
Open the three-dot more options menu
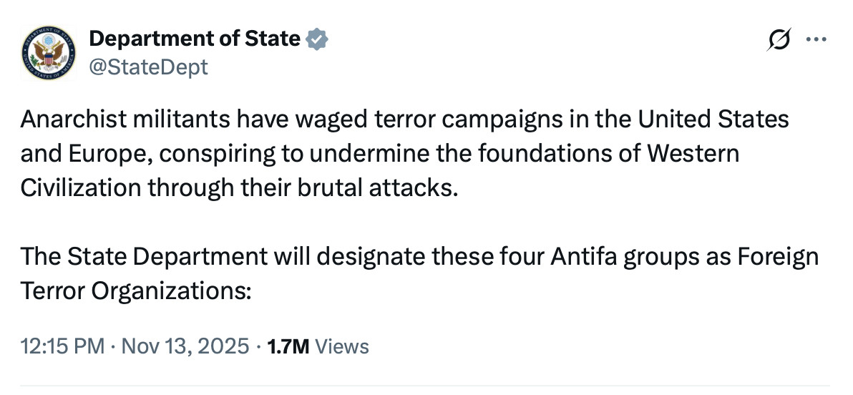[816, 40]
